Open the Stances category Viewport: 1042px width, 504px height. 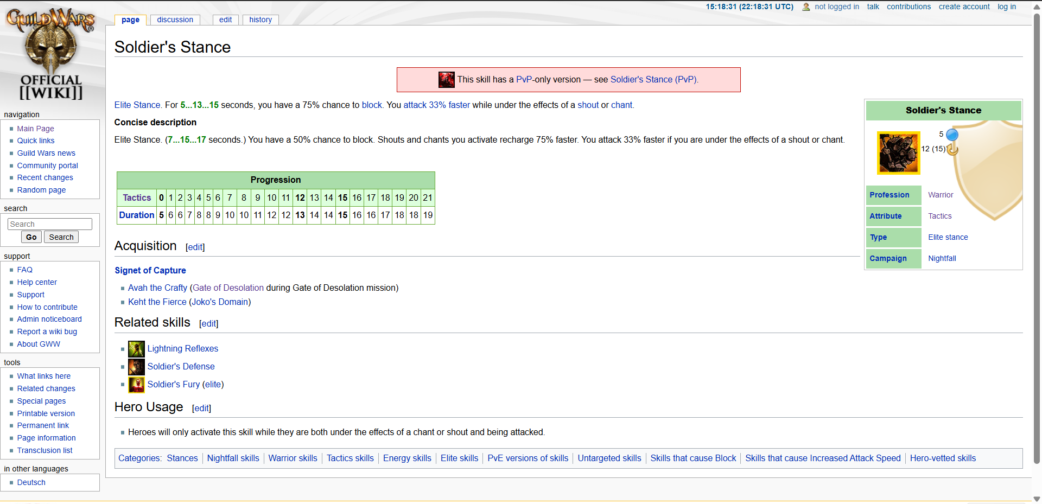click(182, 458)
